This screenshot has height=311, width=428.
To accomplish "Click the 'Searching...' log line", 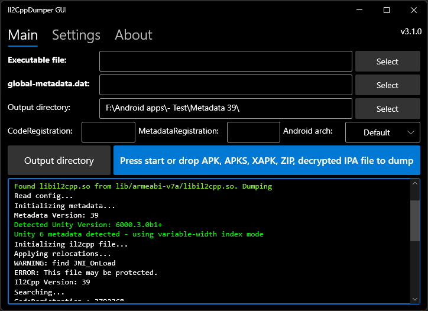I will 39,292.
